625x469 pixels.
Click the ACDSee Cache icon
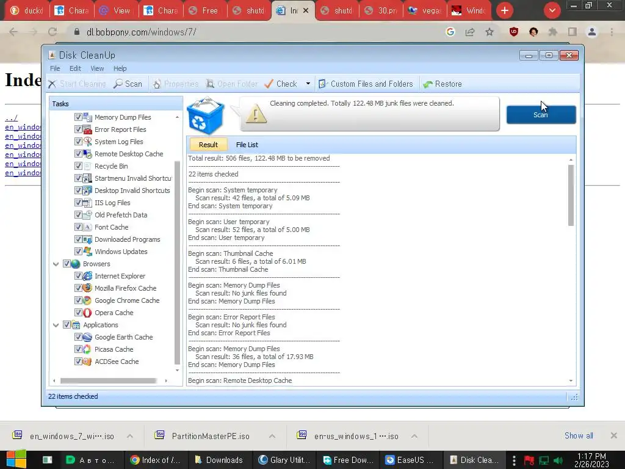(x=87, y=362)
